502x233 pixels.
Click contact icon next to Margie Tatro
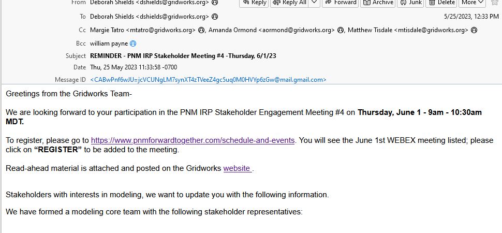(x=201, y=30)
